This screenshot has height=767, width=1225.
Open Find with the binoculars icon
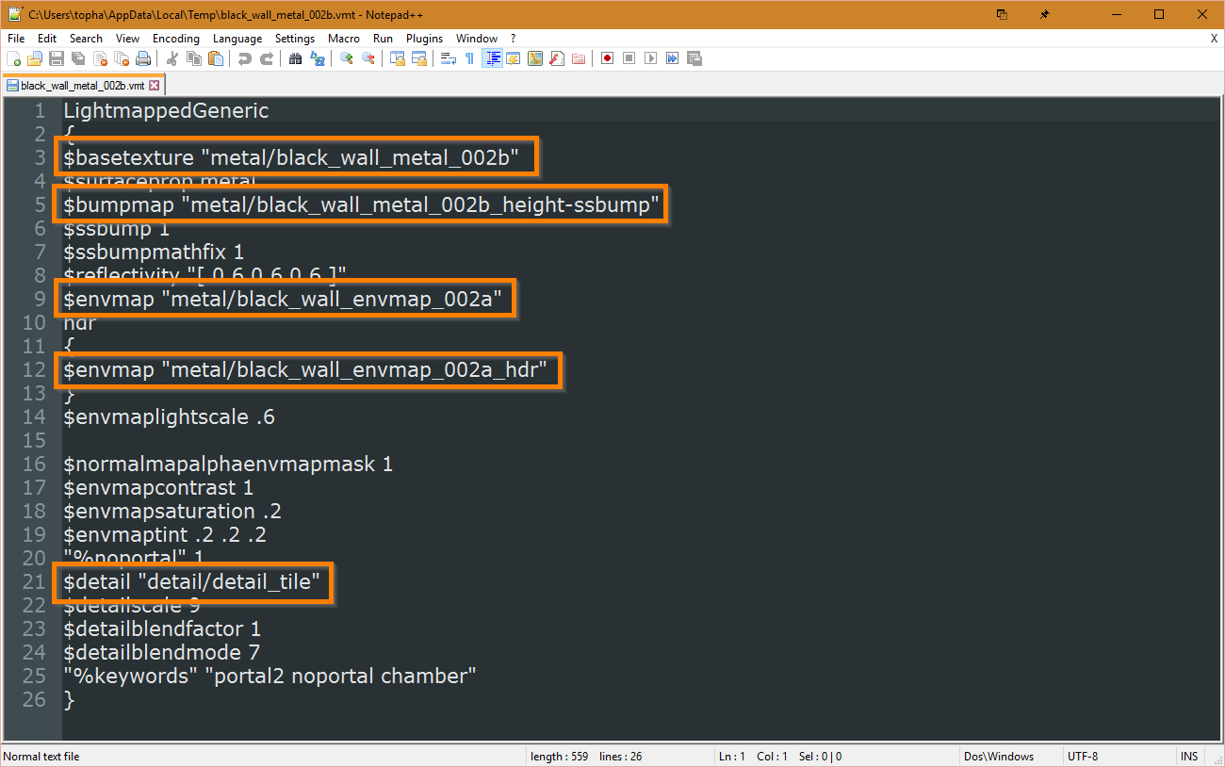tap(296, 58)
